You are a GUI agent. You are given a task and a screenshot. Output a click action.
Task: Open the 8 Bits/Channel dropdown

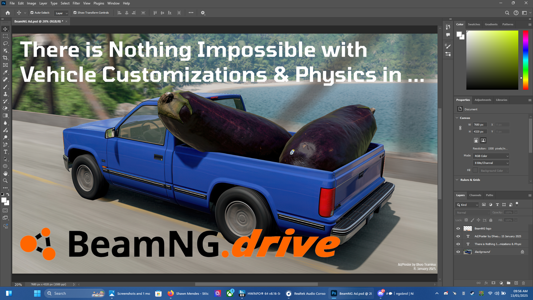coord(491,163)
